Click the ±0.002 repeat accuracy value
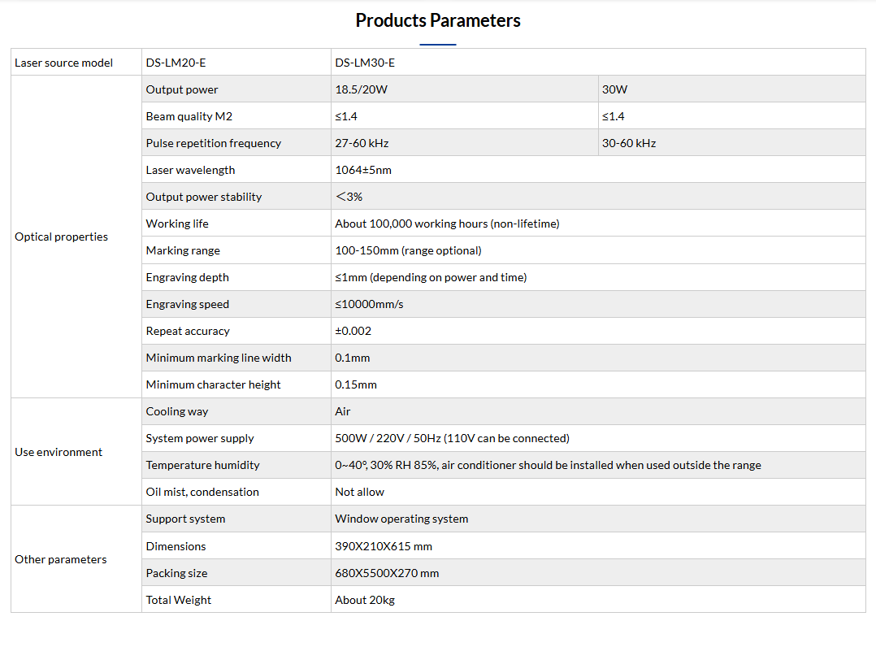 tap(353, 331)
